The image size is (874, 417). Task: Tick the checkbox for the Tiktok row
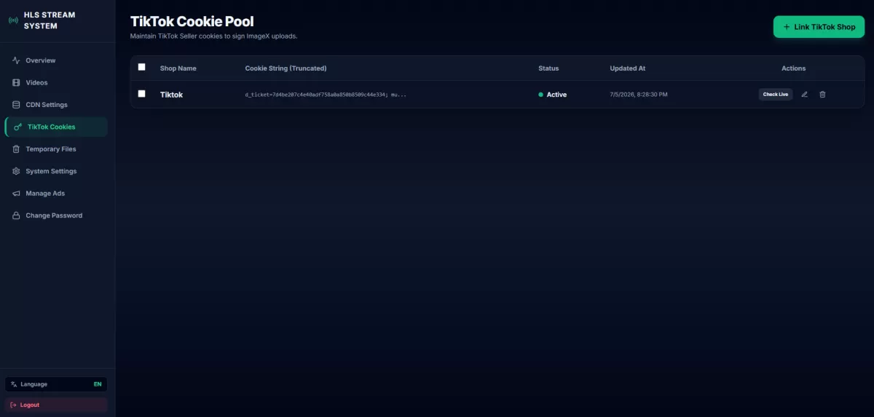(142, 94)
